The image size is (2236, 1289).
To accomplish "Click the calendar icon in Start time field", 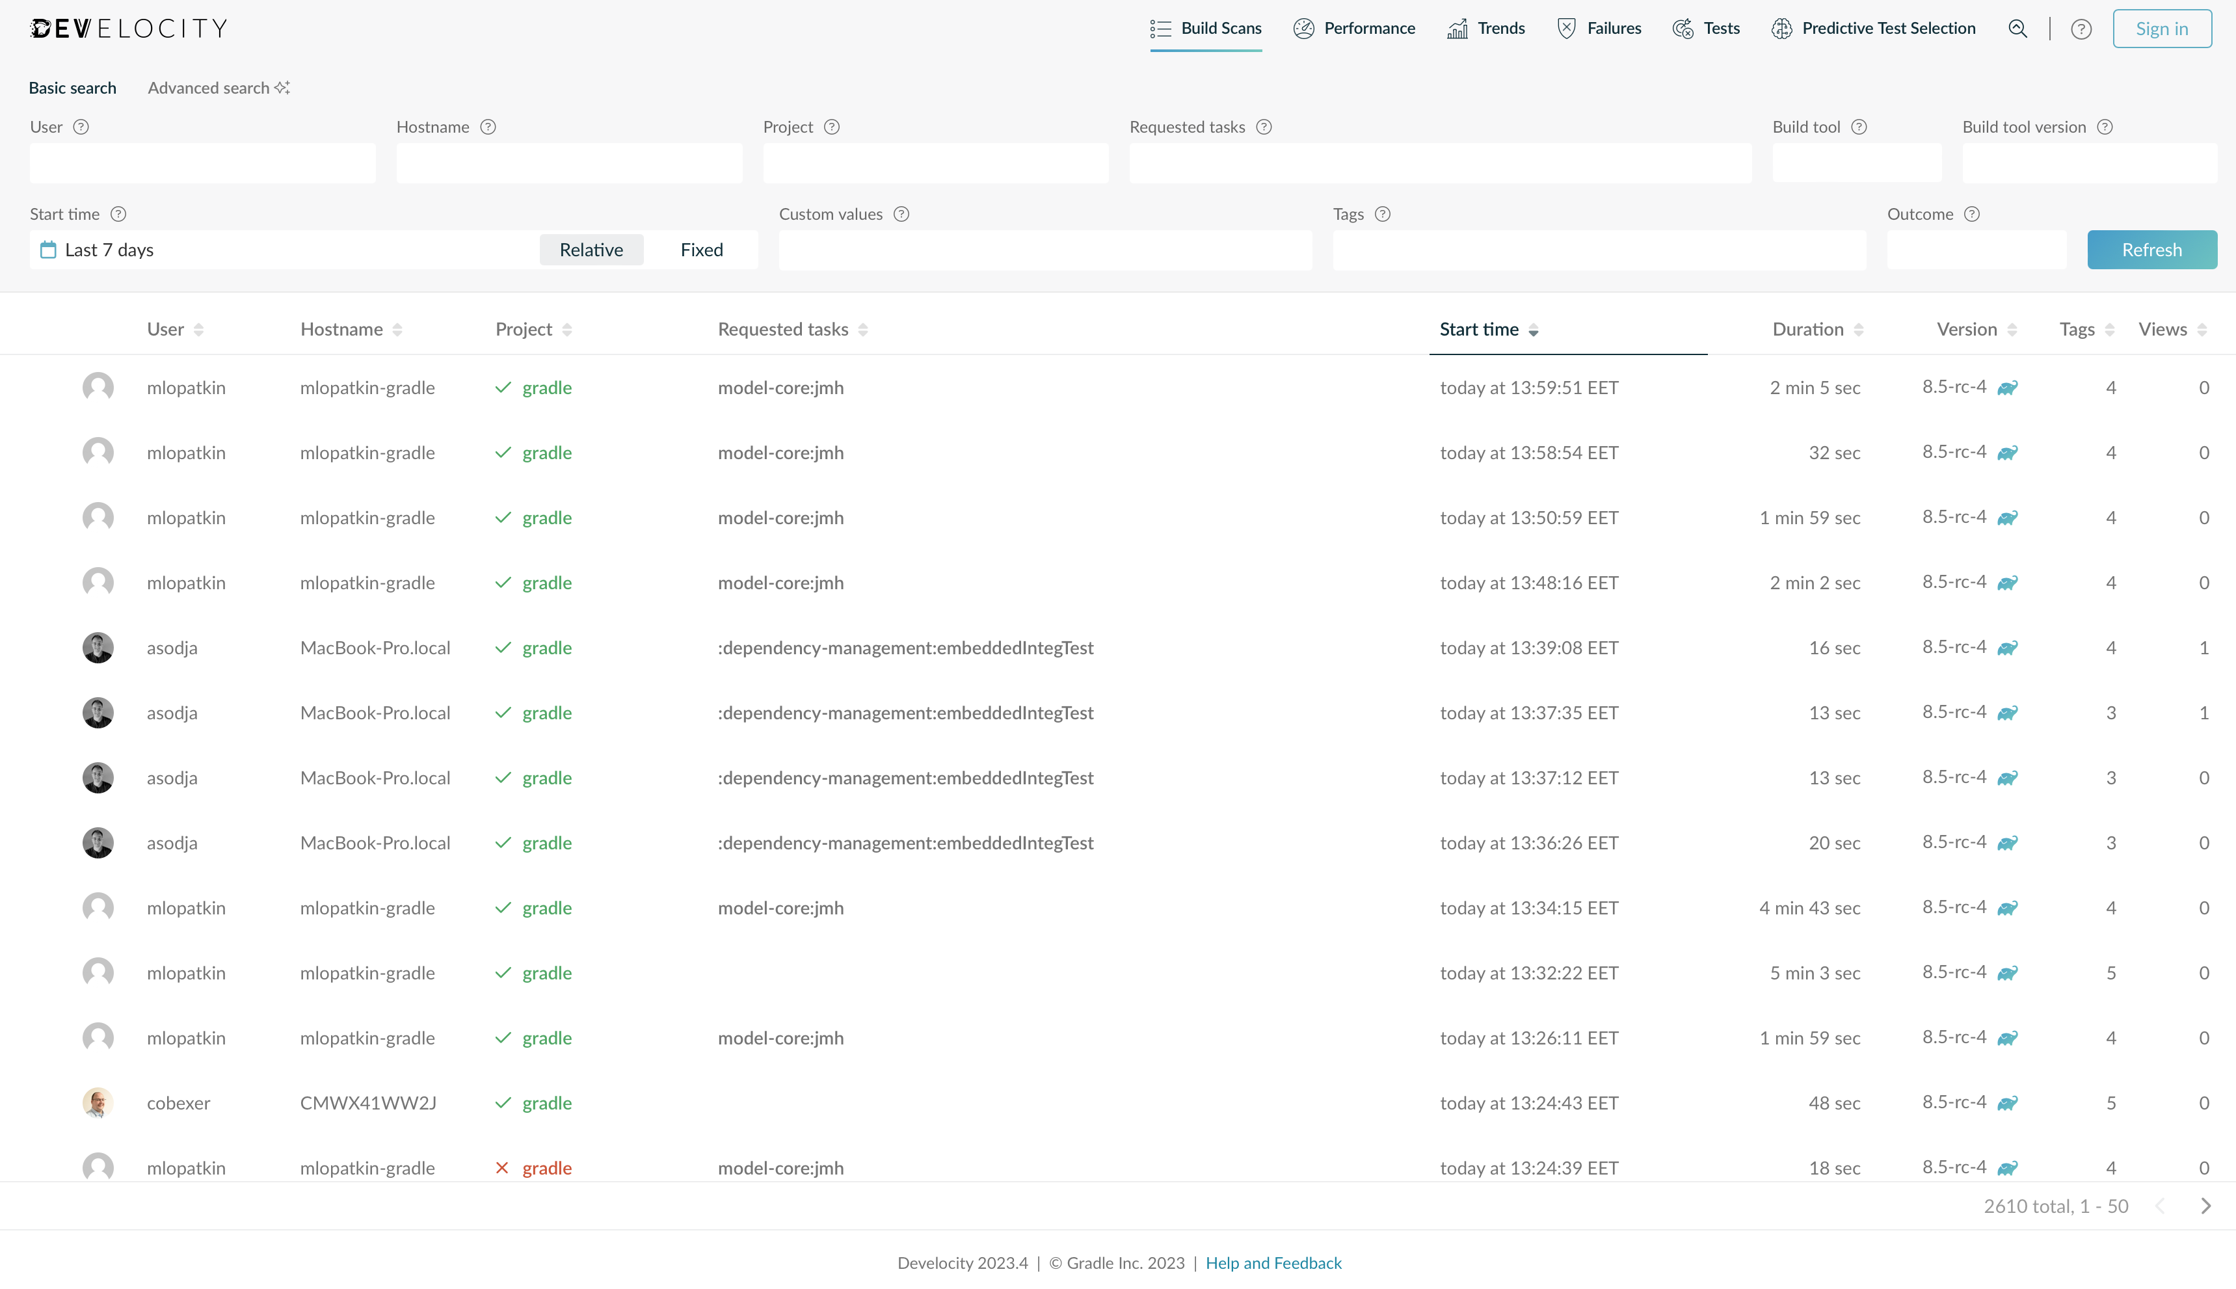I will point(47,250).
